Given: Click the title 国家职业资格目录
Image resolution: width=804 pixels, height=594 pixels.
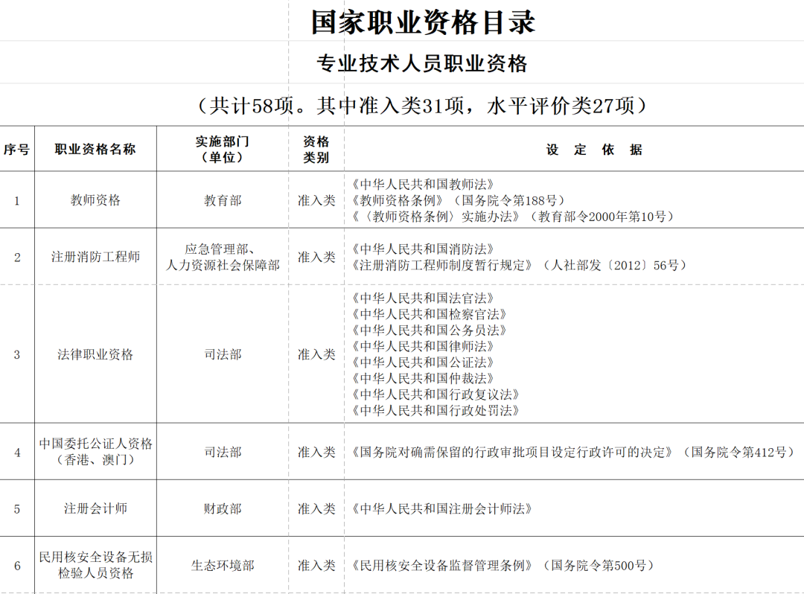Looking at the screenshot, I should (x=423, y=22).
